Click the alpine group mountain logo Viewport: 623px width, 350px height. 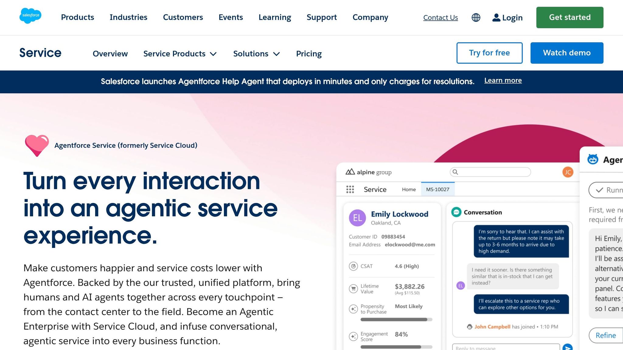350,172
